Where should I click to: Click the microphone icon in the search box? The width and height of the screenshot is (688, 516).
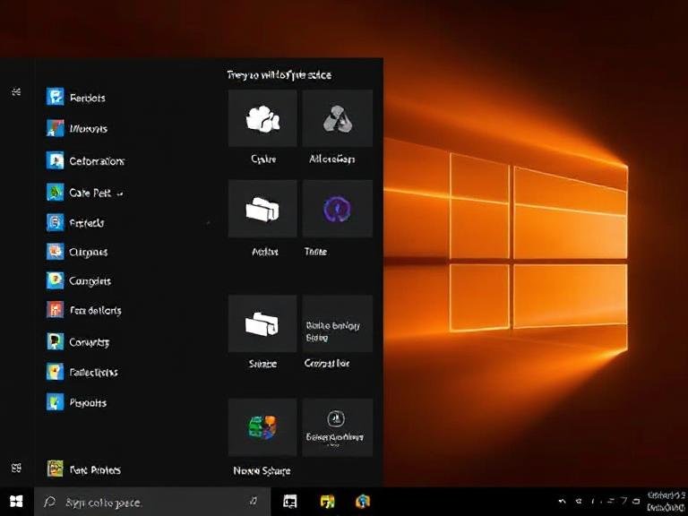click(254, 501)
